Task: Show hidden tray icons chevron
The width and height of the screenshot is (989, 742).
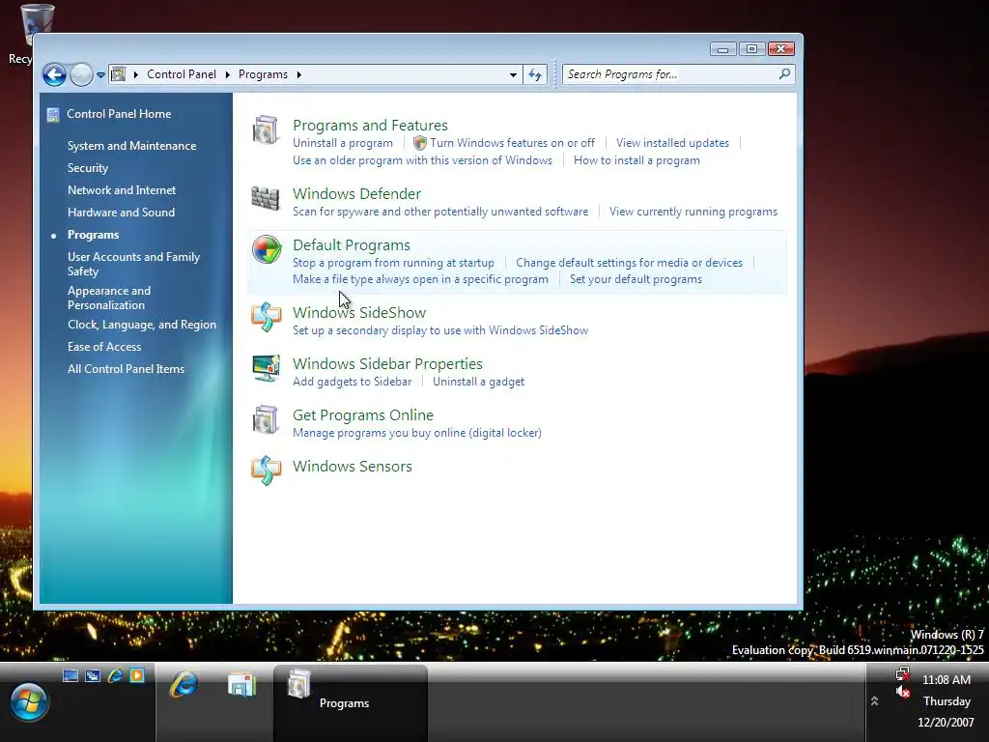Action: [874, 701]
